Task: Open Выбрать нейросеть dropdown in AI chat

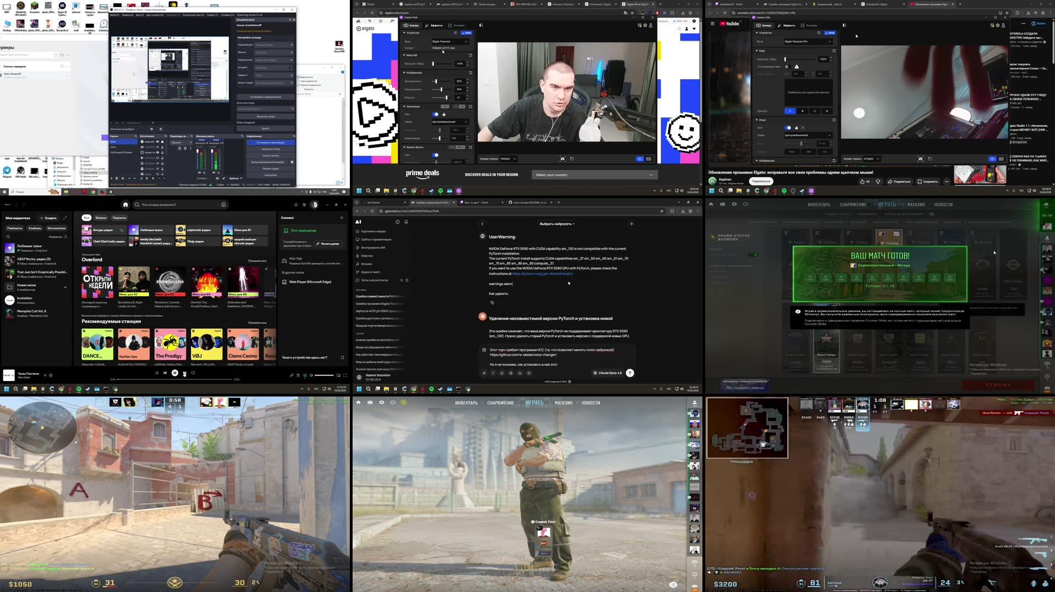Action: pos(557,224)
